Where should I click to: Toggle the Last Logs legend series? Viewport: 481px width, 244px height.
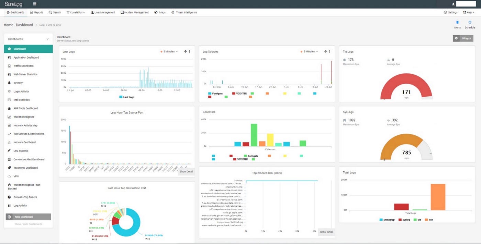(127, 97)
